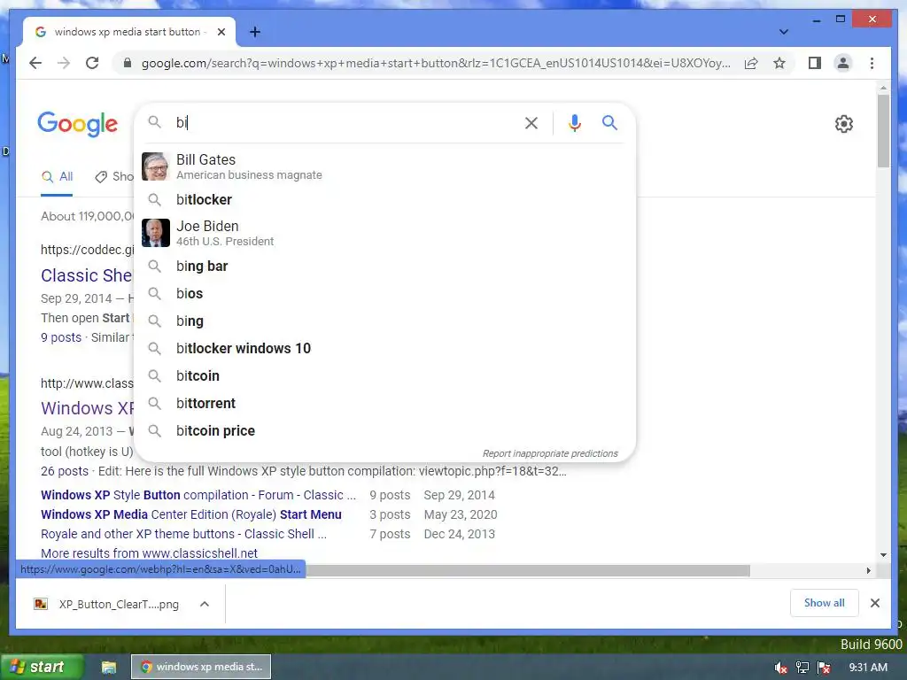
Task: Click the Bill Gates thumbnail photo
Action: (x=156, y=166)
